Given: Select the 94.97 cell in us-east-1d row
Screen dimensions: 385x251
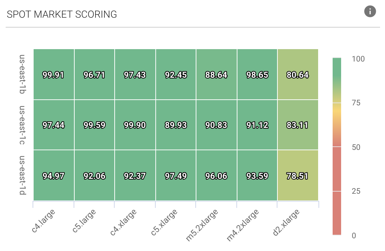Looking at the screenshot, I should [53, 175].
